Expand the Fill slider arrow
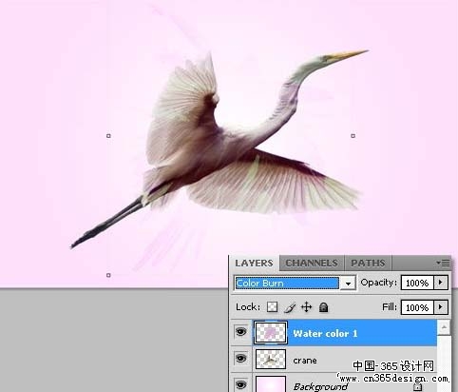Screen dimensions: 458x392 441,307
